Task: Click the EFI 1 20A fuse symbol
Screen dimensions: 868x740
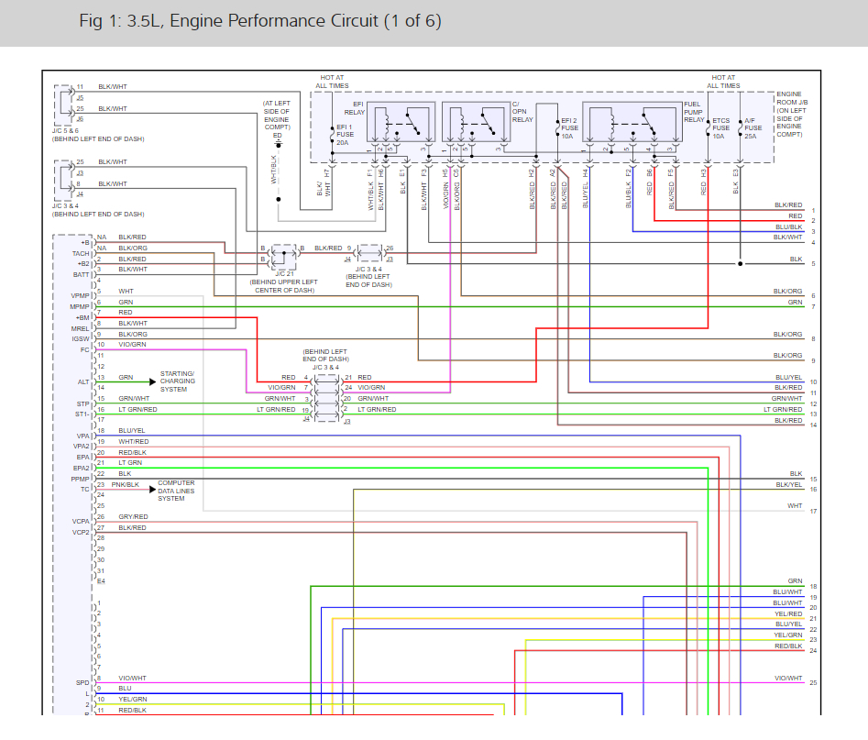Action: (332, 134)
